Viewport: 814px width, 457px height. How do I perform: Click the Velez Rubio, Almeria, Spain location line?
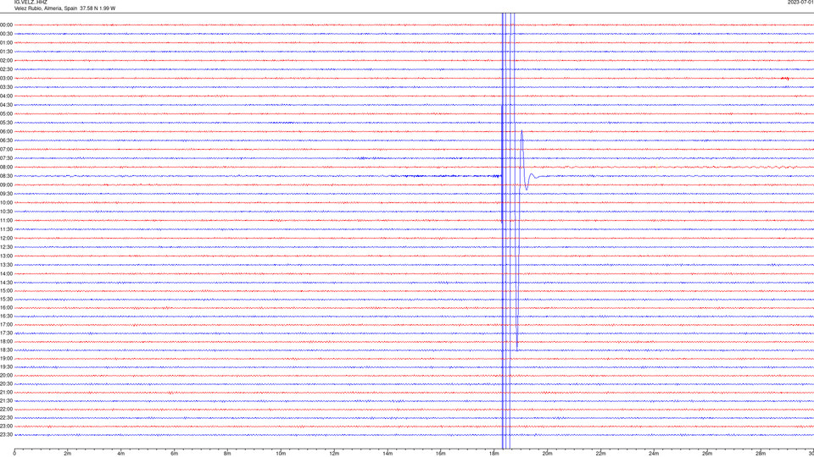coord(65,8)
